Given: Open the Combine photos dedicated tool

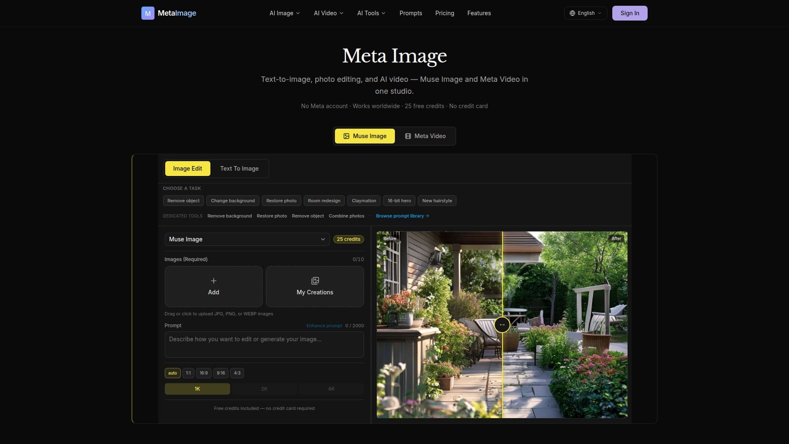Looking at the screenshot, I should (x=346, y=216).
